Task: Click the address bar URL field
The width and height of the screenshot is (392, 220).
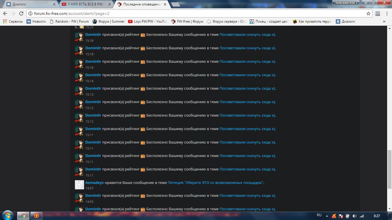Action: 196,13
